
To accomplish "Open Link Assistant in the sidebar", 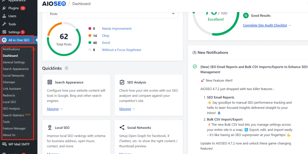I will pyautogui.click(x=12, y=89).
